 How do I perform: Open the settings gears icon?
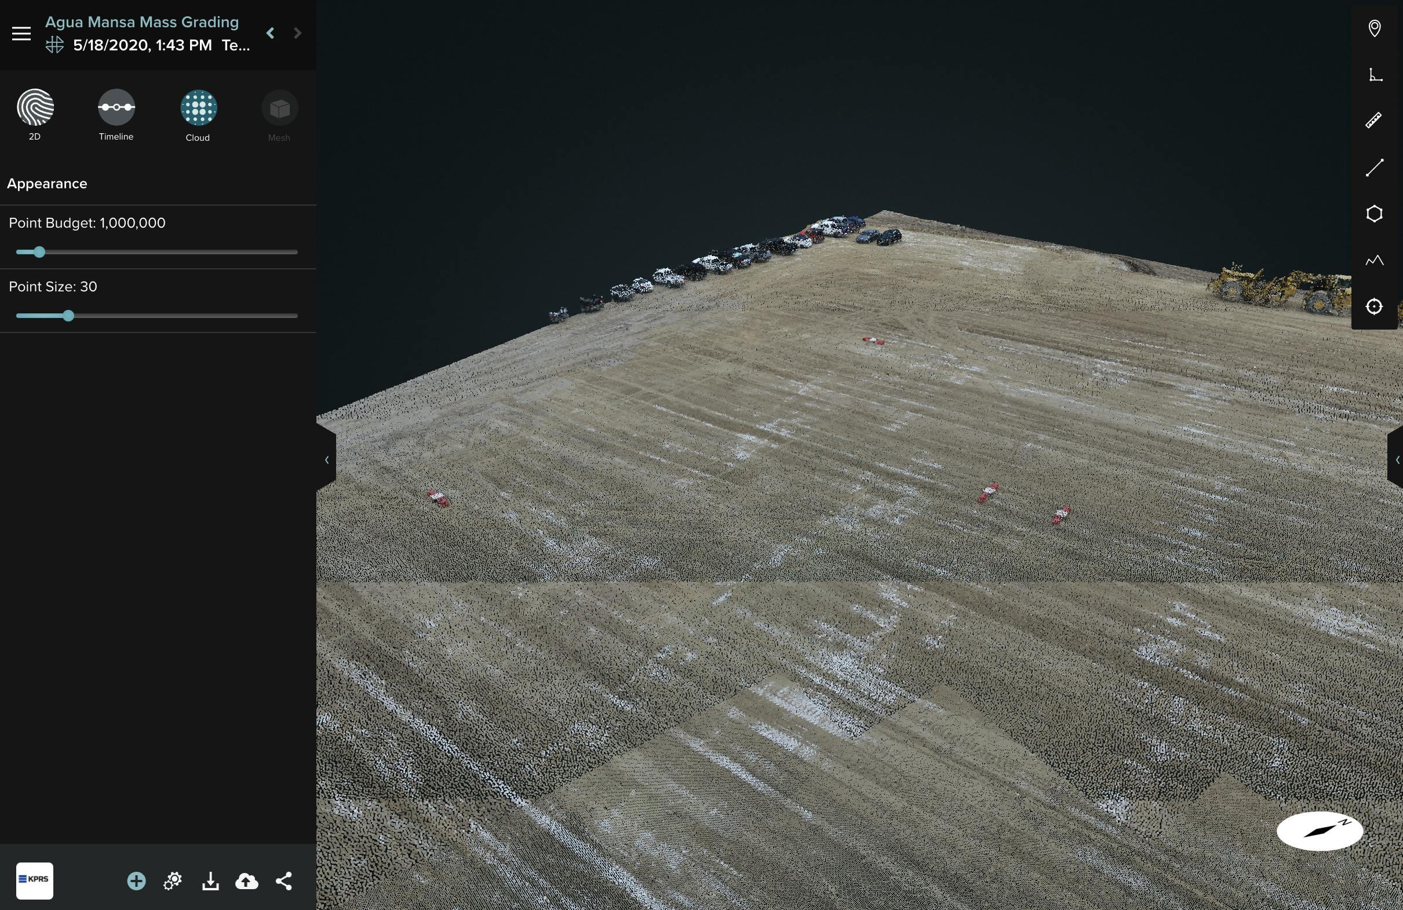click(172, 881)
